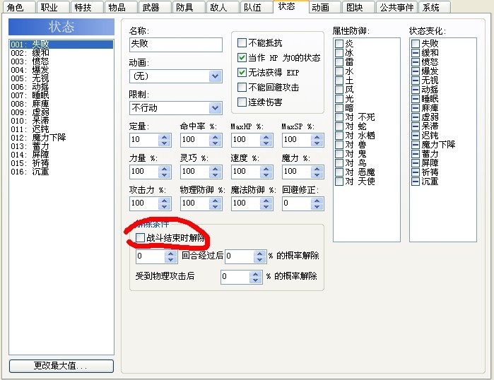Check 雷 in 属性防御 list

point(339,62)
